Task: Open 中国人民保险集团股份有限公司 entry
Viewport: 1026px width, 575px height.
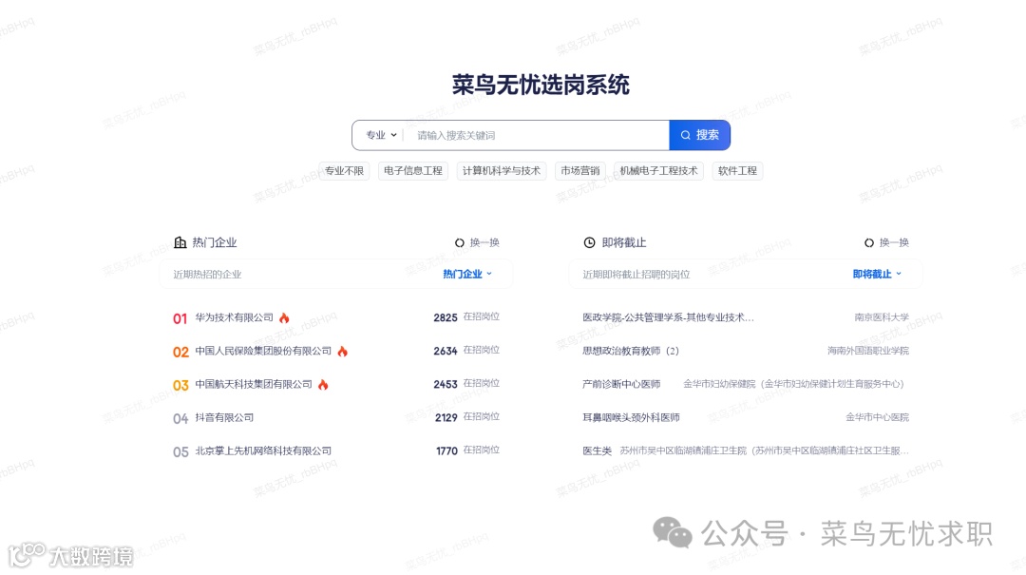Action: click(x=263, y=351)
